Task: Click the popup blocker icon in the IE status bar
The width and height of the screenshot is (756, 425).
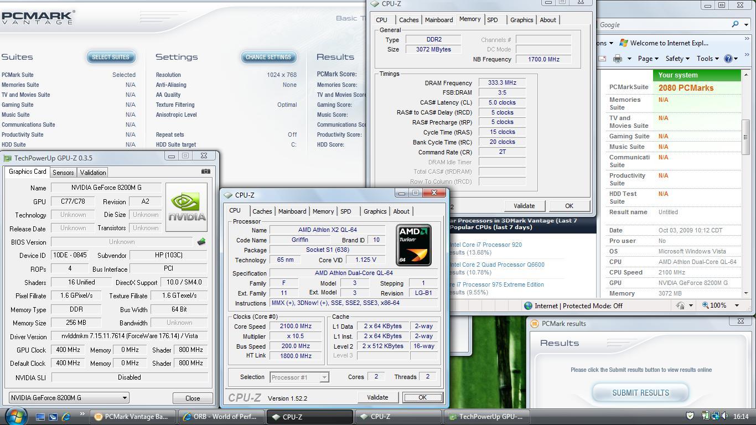Action: coord(680,305)
